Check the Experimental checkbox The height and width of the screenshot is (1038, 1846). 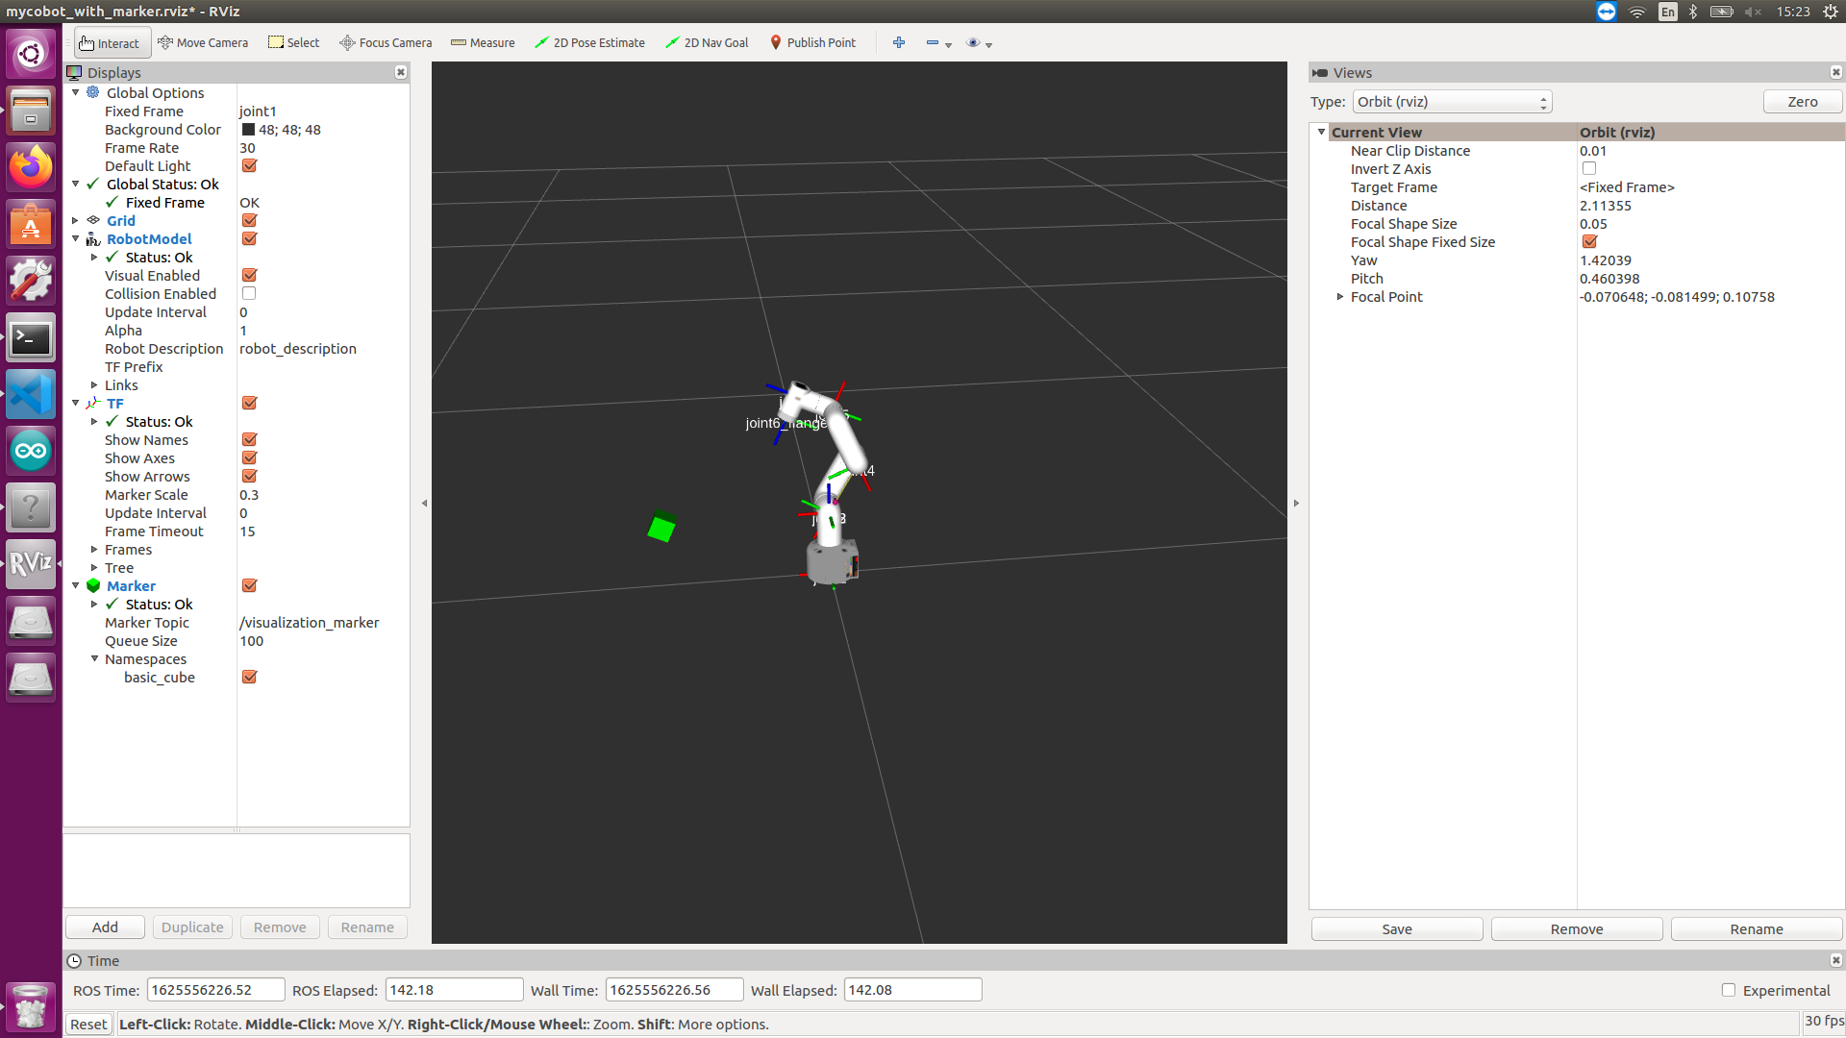tap(1728, 990)
